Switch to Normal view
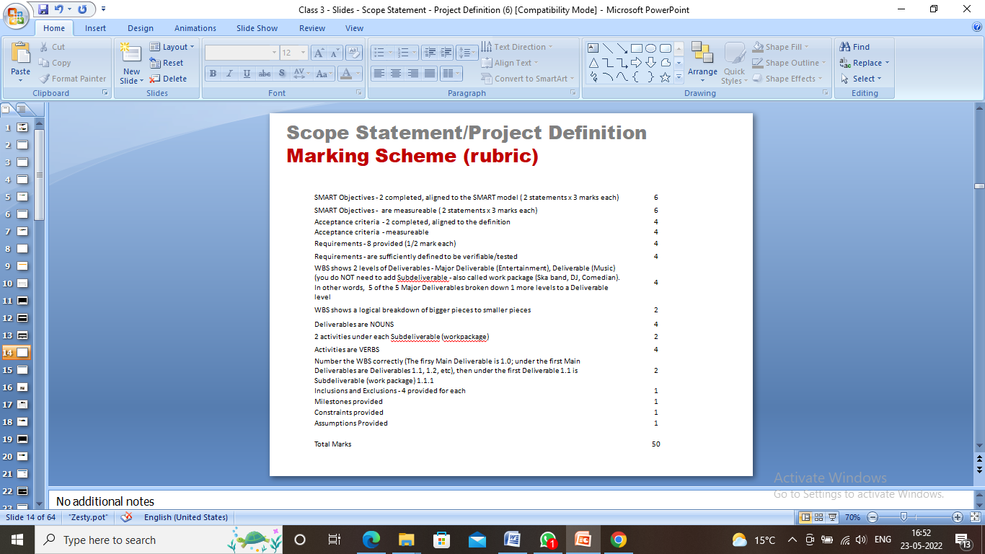This screenshot has width=985, height=554. [806, 517]
